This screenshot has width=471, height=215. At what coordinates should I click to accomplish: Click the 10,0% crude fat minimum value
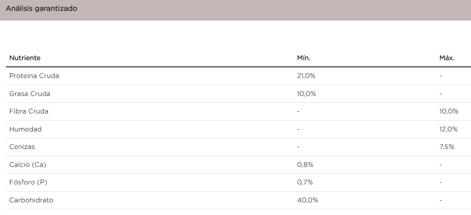pyautogui.click(x=307, y=94)
